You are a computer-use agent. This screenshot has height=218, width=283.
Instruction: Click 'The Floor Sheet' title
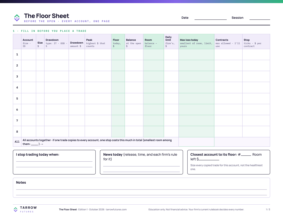(47, 16)
